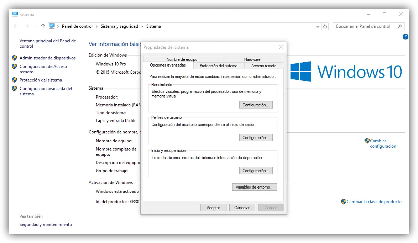Expand chevron after Panel de control breadcrumb

point(96,26)
